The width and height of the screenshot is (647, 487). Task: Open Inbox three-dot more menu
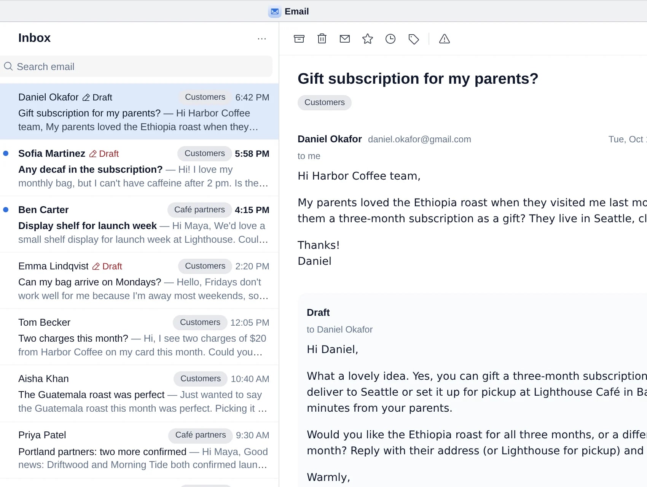click(262, 39)
